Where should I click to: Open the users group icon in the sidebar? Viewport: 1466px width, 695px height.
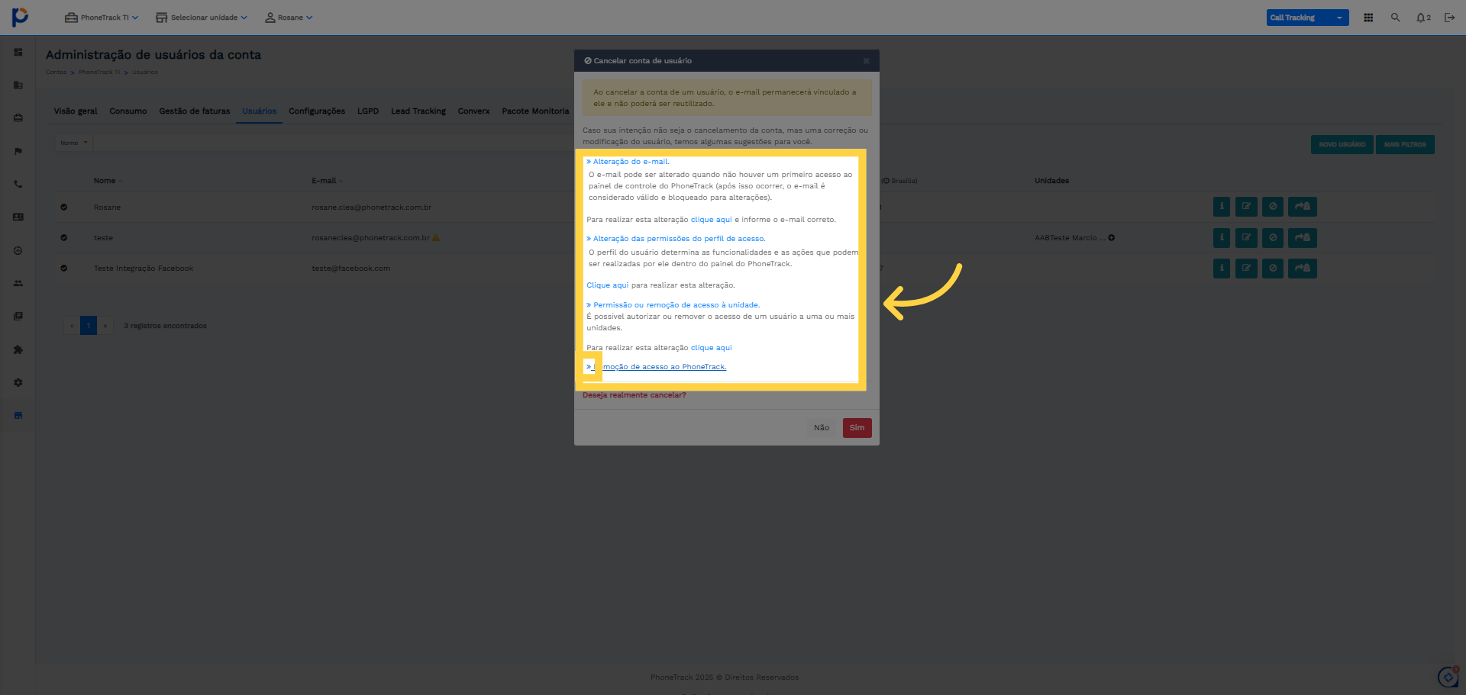18,283
